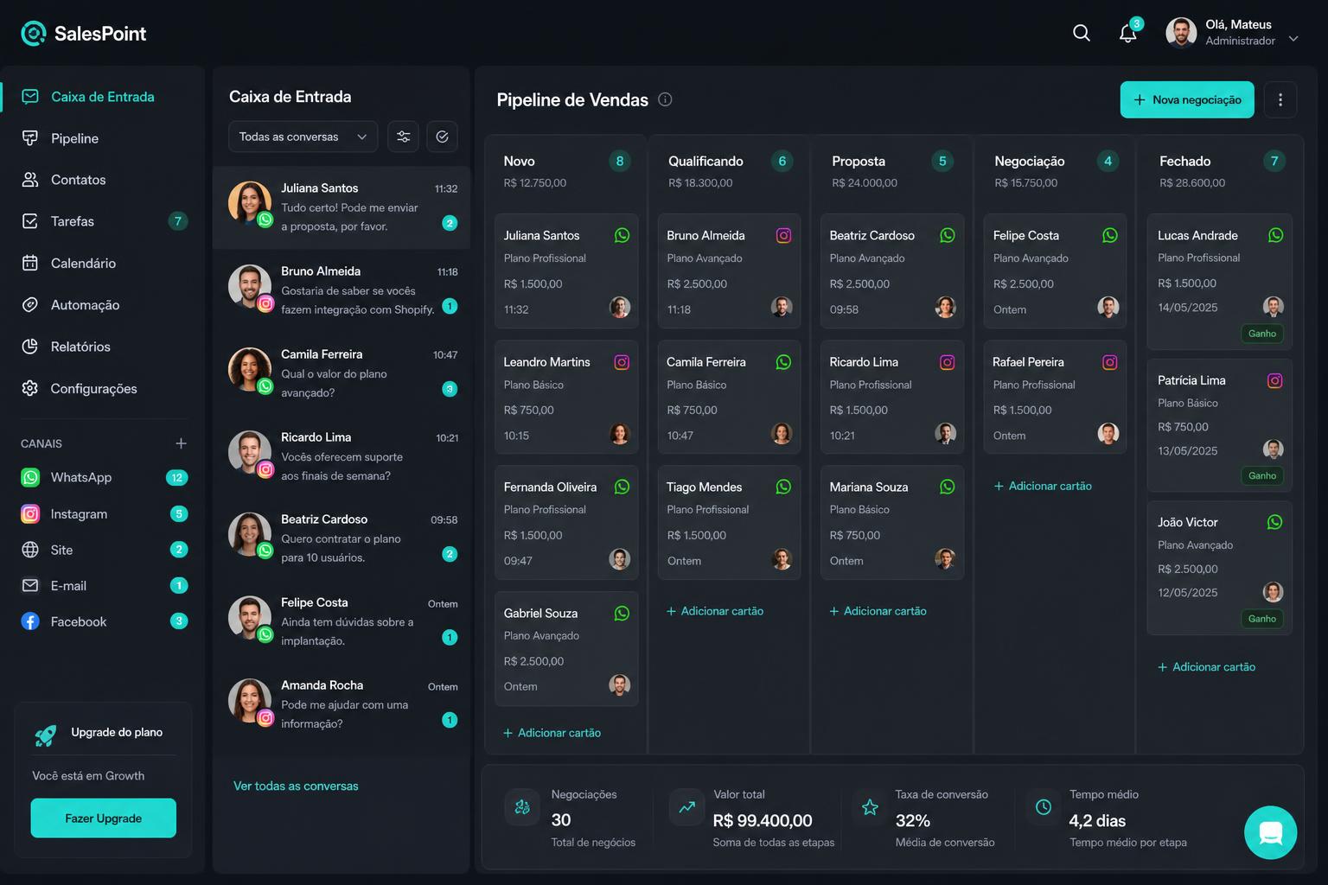This screenshot has height=885, width=1328.
Task: Open the search icon in the header
Action: (x=1081, y=33)
